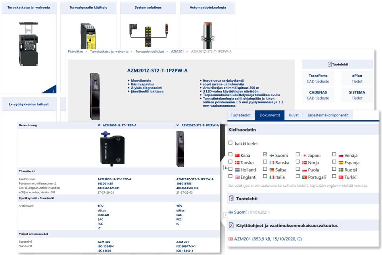The width and height of the screenshot is (382, 255).
Task: Check the kaikki kielet checkbox
Action: click(230, 143)
